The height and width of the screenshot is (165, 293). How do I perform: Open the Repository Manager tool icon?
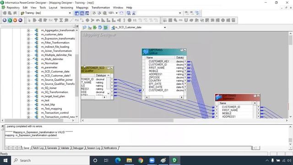click(x=5, y=20)
